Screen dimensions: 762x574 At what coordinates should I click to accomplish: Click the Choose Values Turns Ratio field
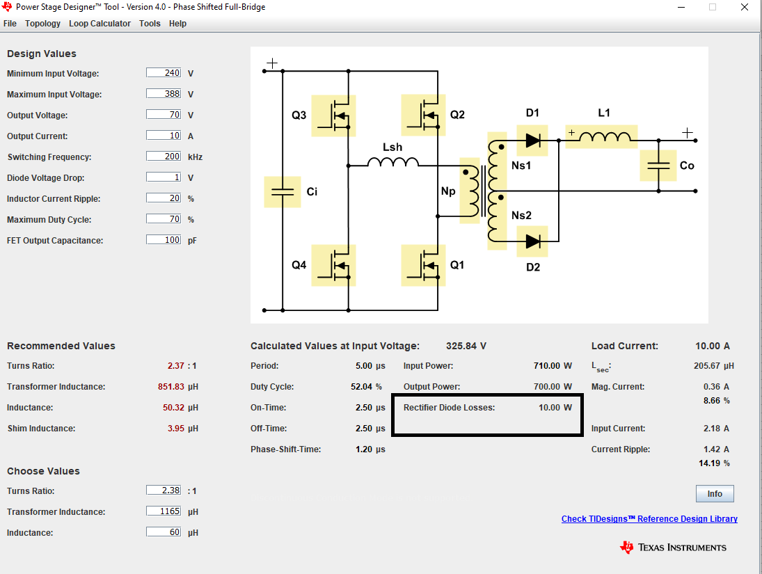[x=164, y=491]
